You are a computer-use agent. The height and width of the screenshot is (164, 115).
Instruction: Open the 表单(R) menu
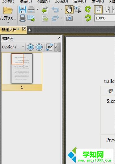tap(98, 2)
